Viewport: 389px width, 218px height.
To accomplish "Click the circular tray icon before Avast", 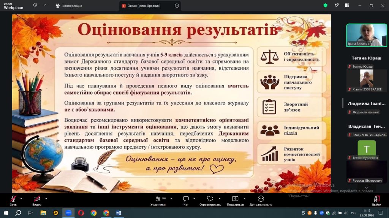I will click(303, 213).
